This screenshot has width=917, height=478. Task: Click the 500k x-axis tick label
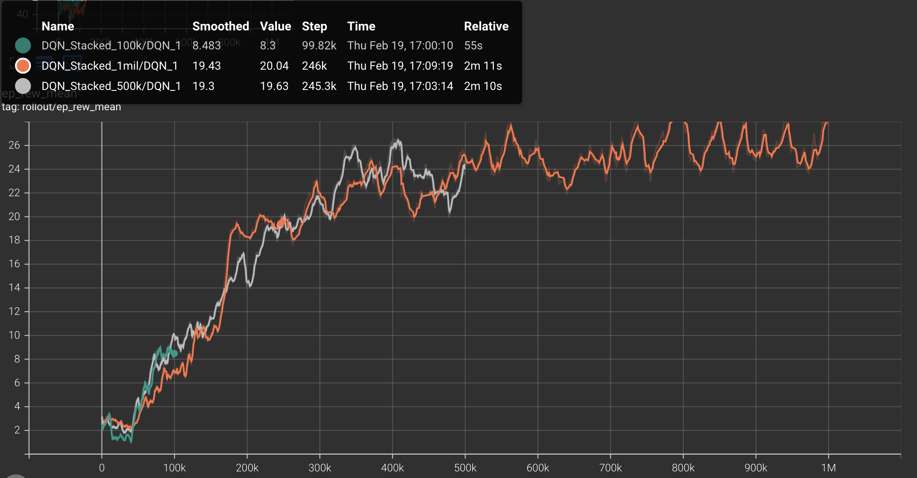[465, 468]
